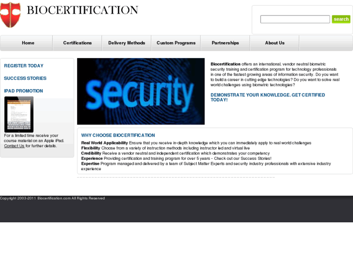Go to Delivery Methods in the navbar

click(x=127, y=43)
